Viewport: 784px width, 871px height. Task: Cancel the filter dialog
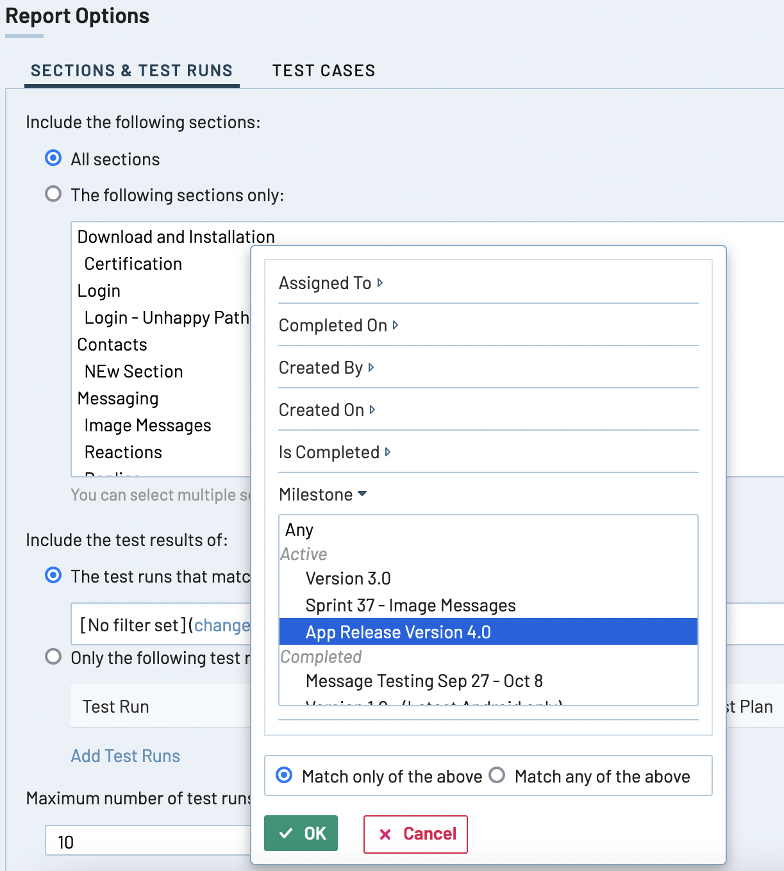[x=415, y=834]
